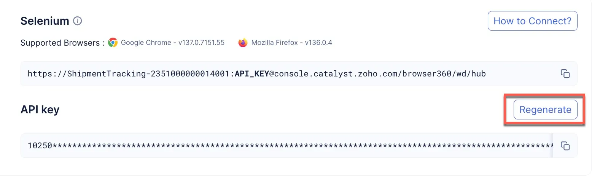Viewport: 592px width, 178px height.
Task: Click the Supported Browsers label
Action: point(62,43)
